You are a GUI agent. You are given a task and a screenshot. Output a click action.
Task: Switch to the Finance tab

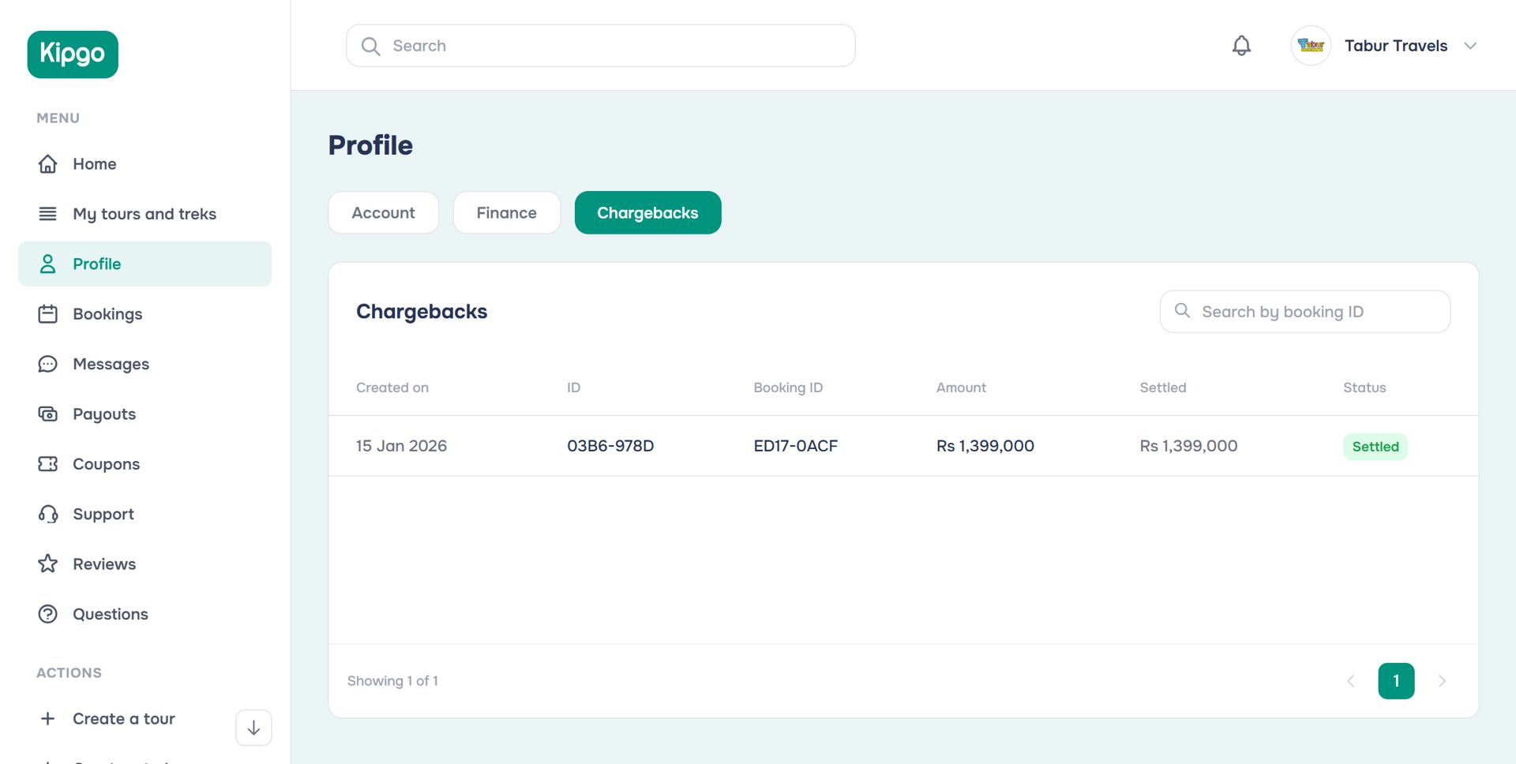point(506,212)
